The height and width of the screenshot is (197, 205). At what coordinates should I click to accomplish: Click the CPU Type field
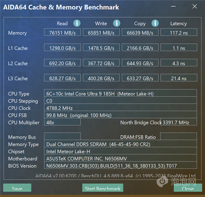coord(121,94)
